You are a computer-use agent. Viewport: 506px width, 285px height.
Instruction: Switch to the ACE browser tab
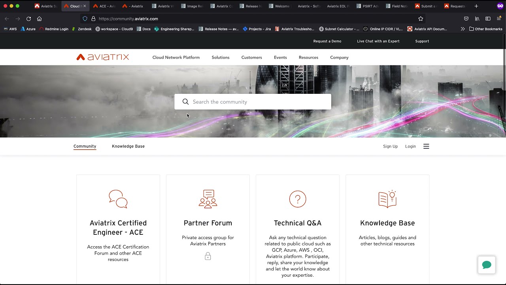(x=104, y=6)
